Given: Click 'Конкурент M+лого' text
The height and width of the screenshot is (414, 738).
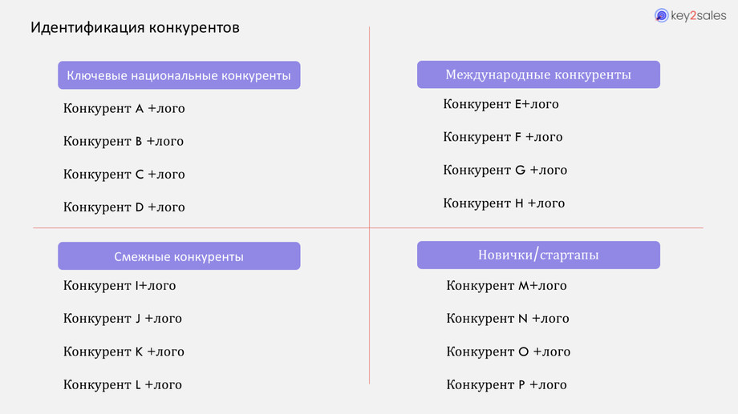Looking at the screenshot, I should [x=506, y=286].
